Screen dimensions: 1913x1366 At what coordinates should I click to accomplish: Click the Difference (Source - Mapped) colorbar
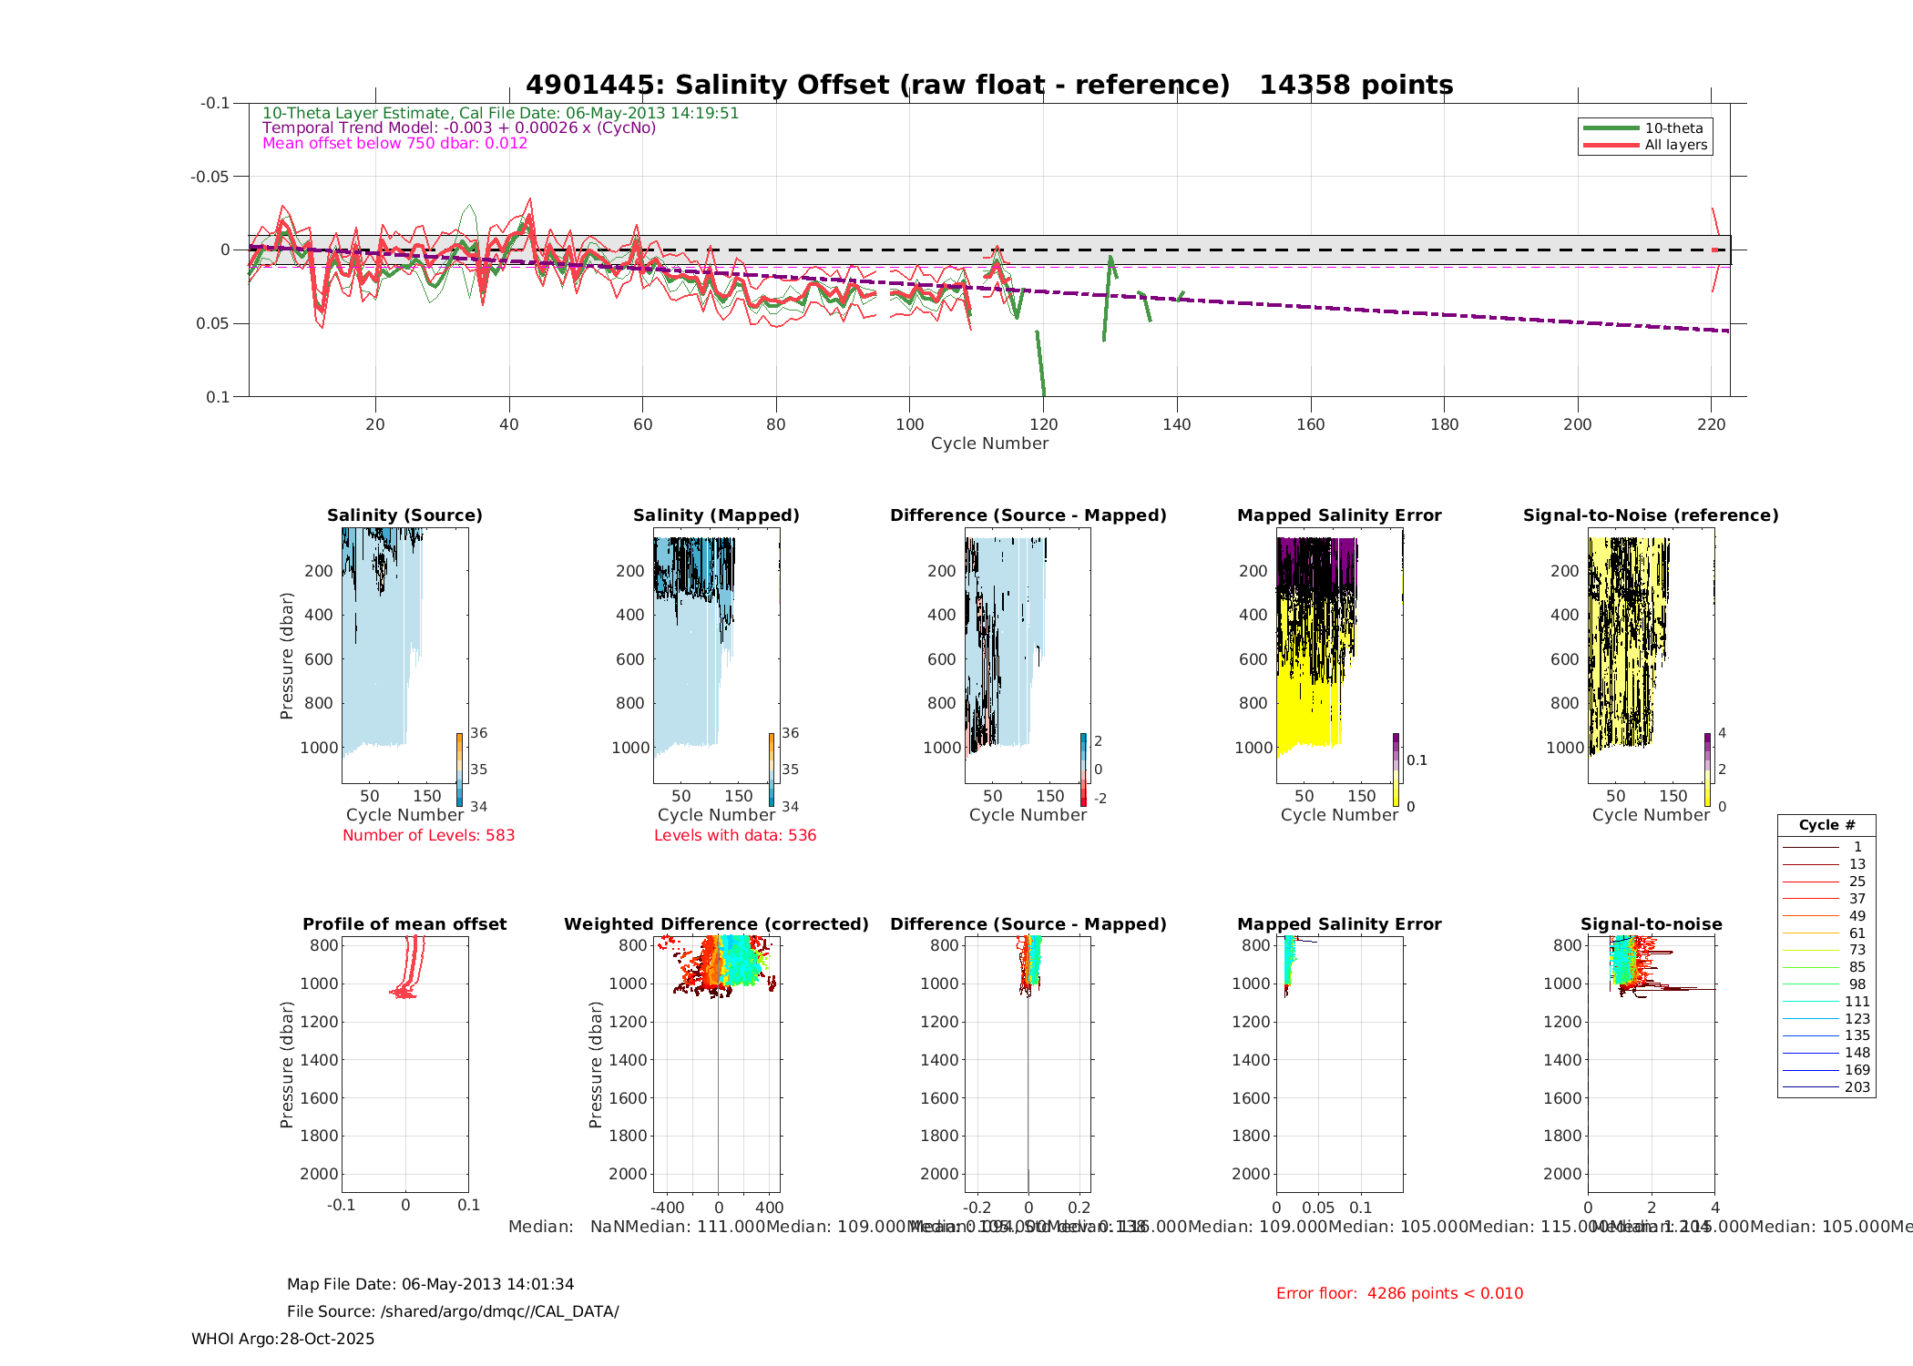[x=1084, y=770]
